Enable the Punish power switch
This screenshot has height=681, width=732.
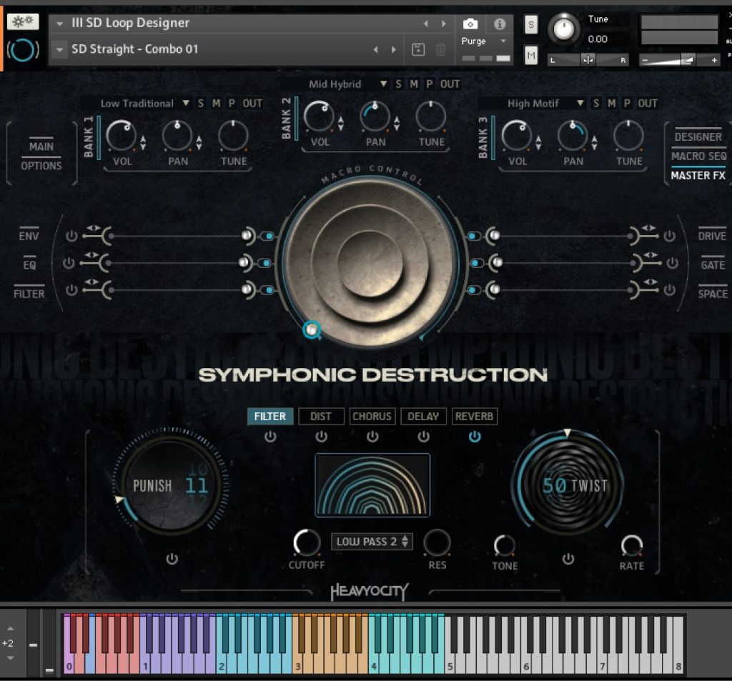click(x=172, y=559)
